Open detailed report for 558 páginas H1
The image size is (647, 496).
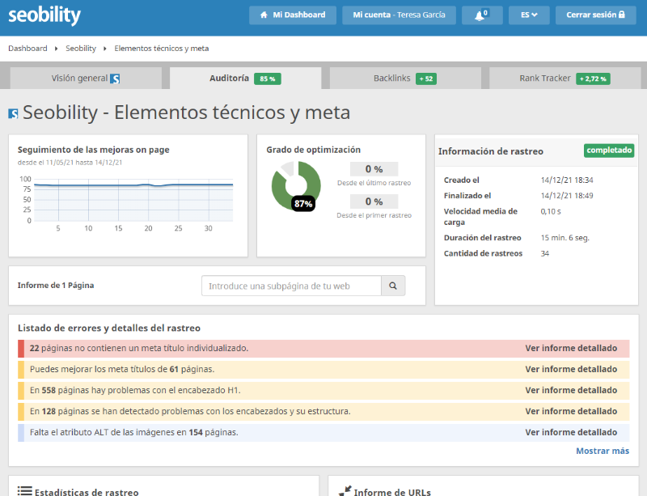coord(571,390)
